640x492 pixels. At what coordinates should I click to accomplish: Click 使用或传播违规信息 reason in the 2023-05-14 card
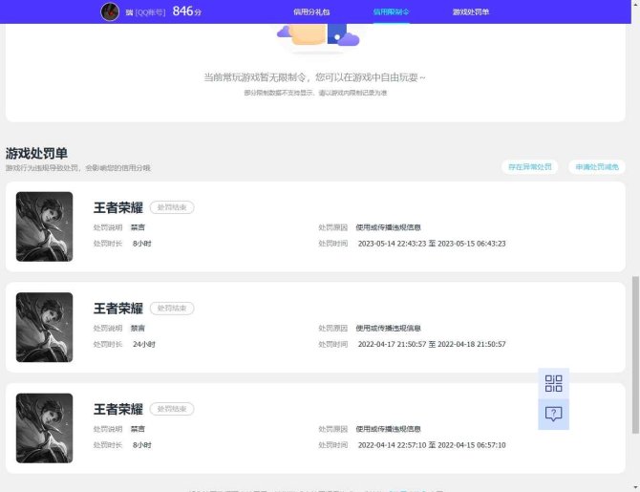coord(388,227)
